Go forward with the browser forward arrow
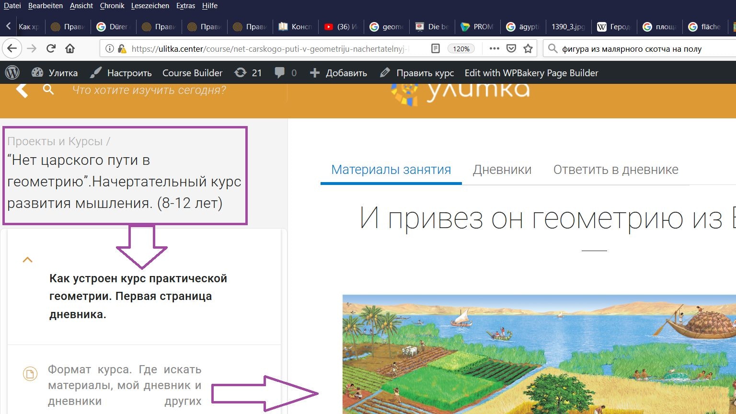The height and width of the screenshot is (414, 736). [x=31, y=48]
